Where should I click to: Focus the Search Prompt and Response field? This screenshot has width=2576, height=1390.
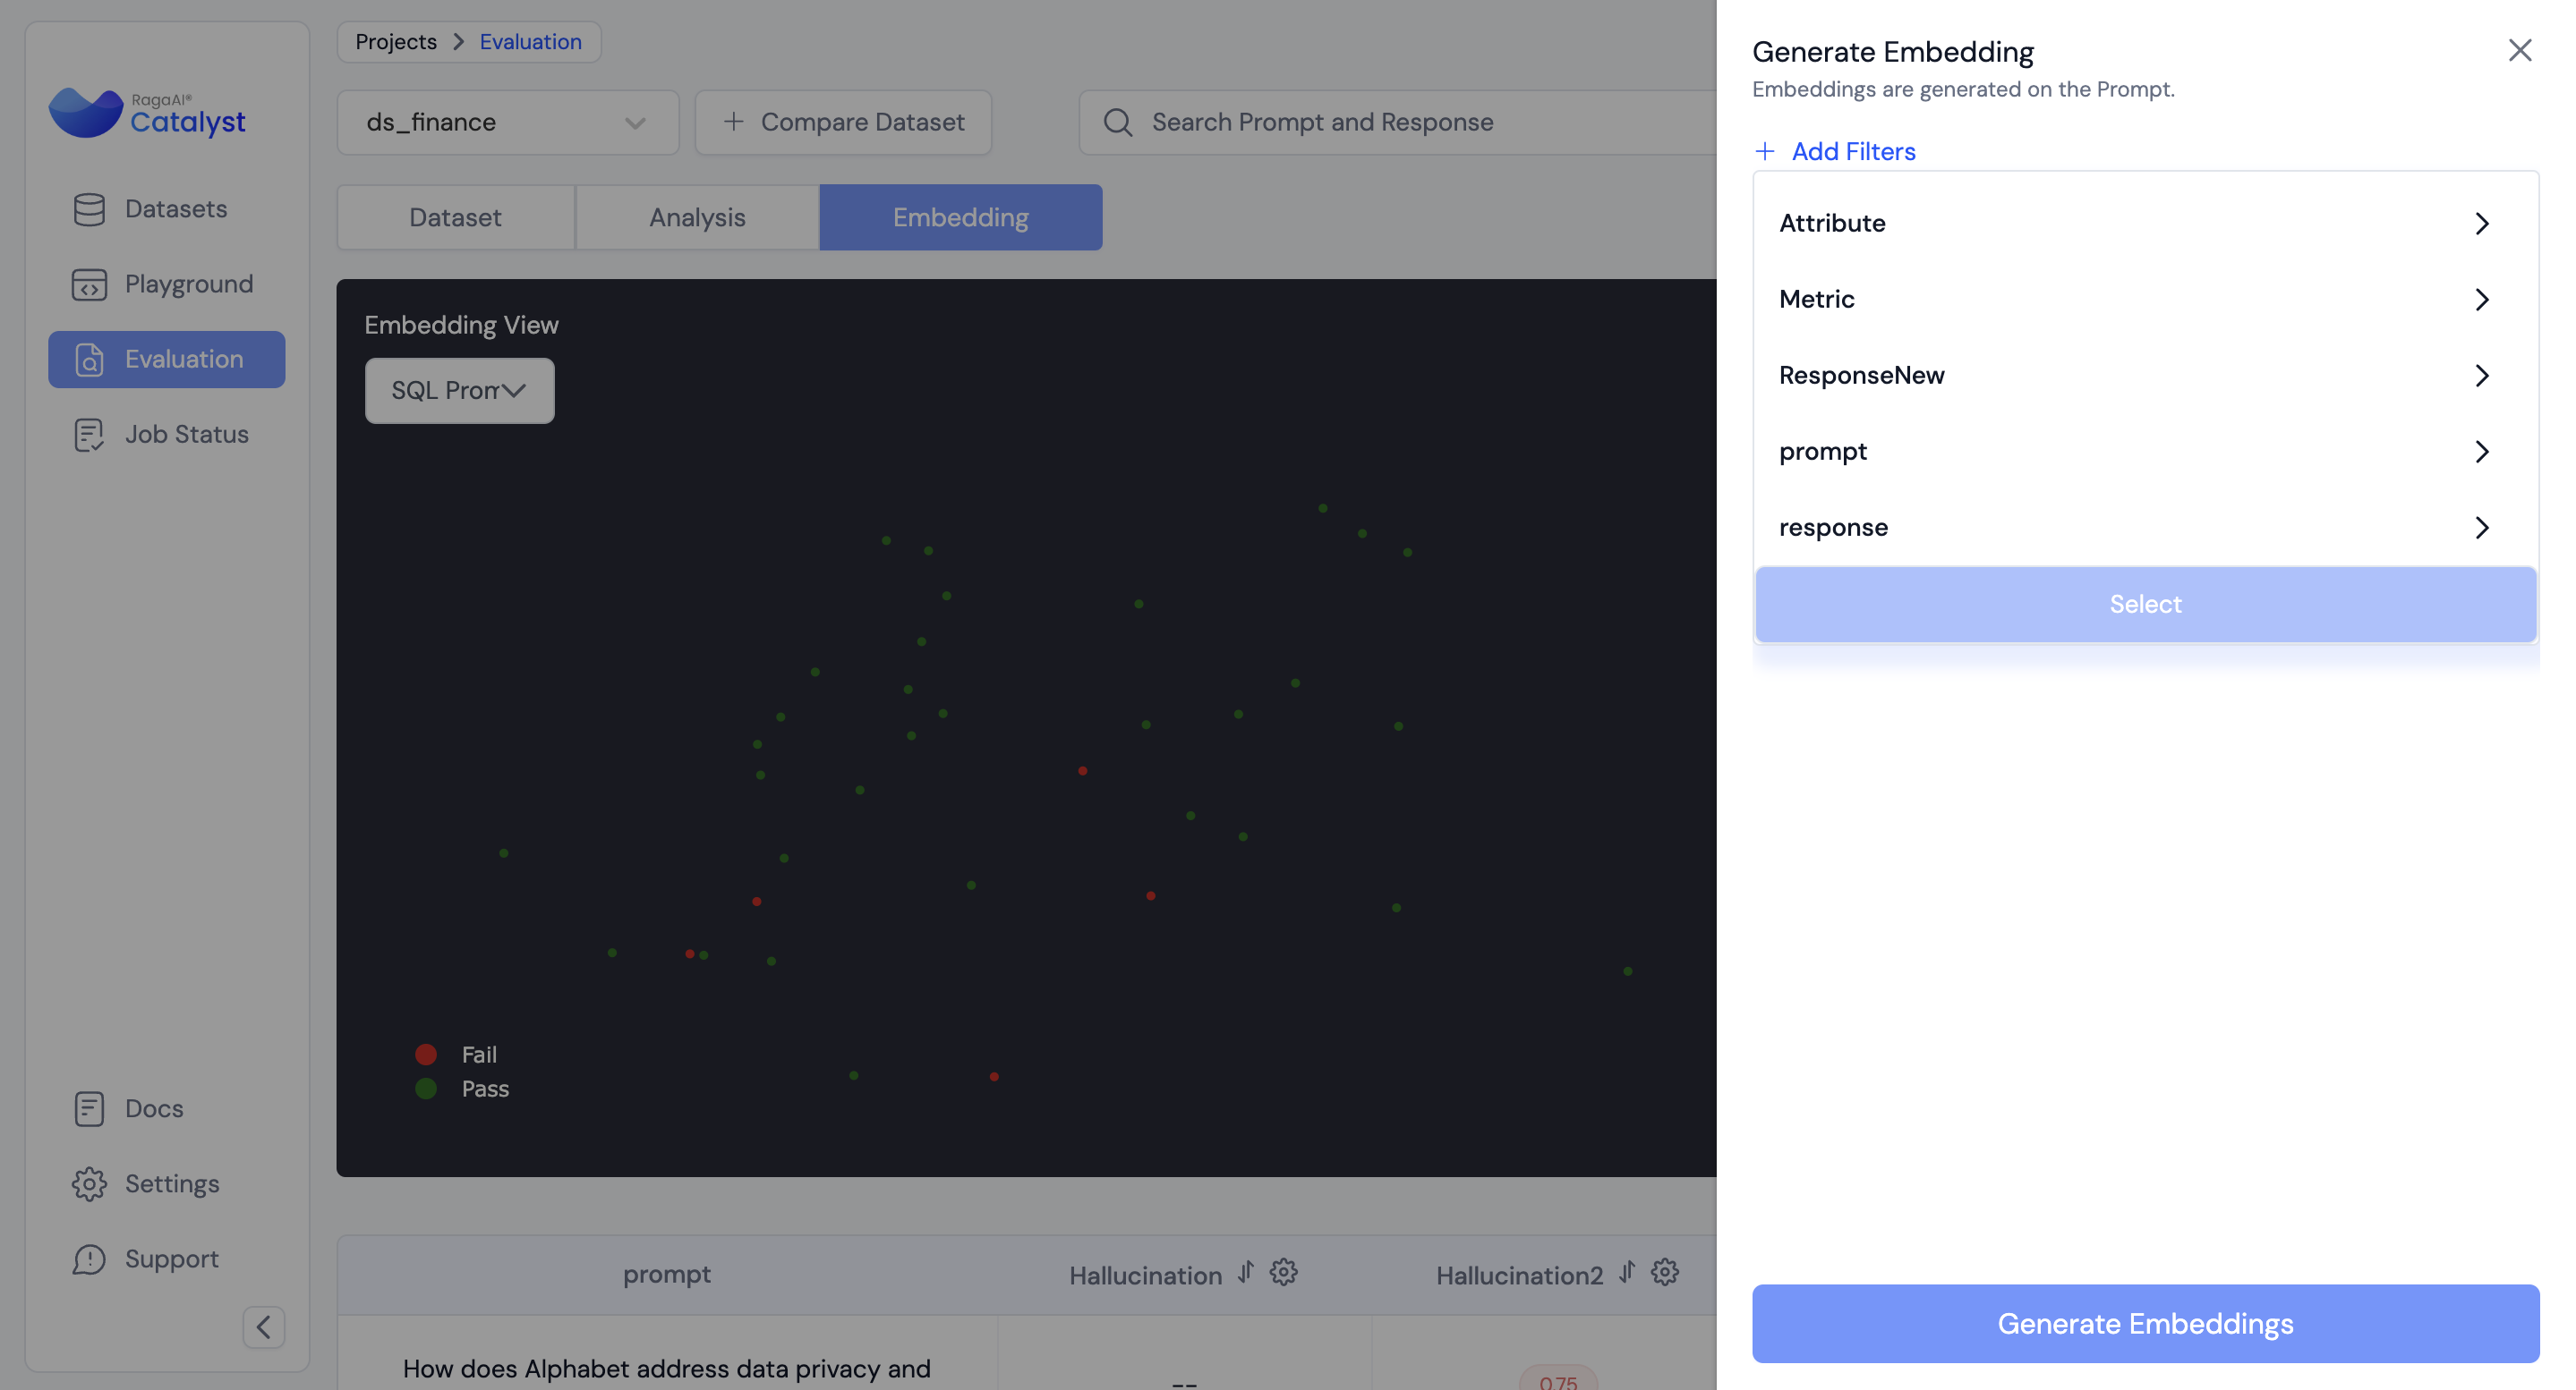pyautogui.click(x=1400, y=122)
